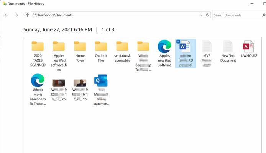Click the File History title bar icon
The width and height of the screenshot is (266, 153).
point(5,3)
